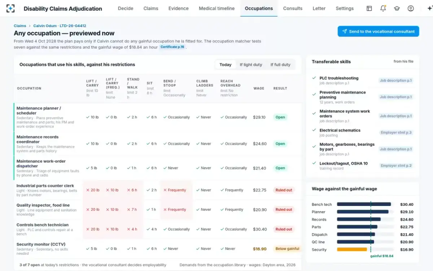The height and width of the screenshot is (271, 433).
Task: Go to the Consults tab
Action: point(293,8)
